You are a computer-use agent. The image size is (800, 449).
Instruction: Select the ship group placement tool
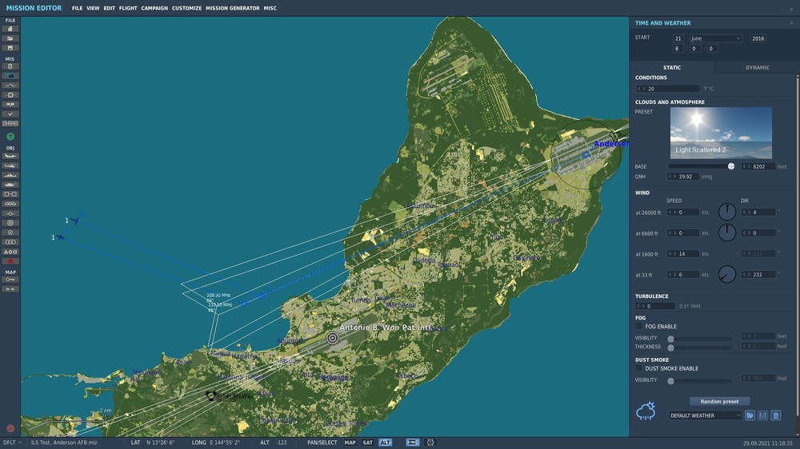(10, 175)
